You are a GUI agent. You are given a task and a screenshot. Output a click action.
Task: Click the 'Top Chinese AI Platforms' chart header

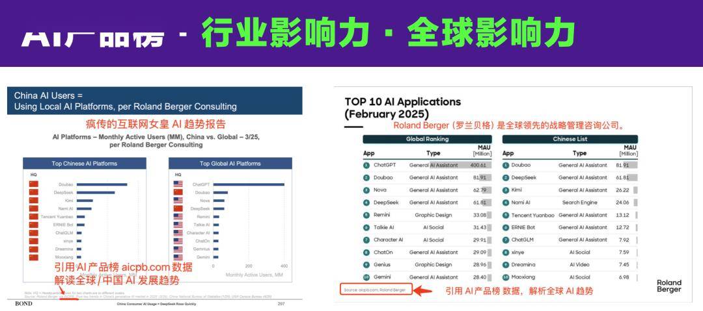(84, 164)
